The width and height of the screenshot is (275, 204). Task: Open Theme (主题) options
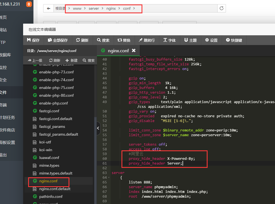tap(191, 40)
